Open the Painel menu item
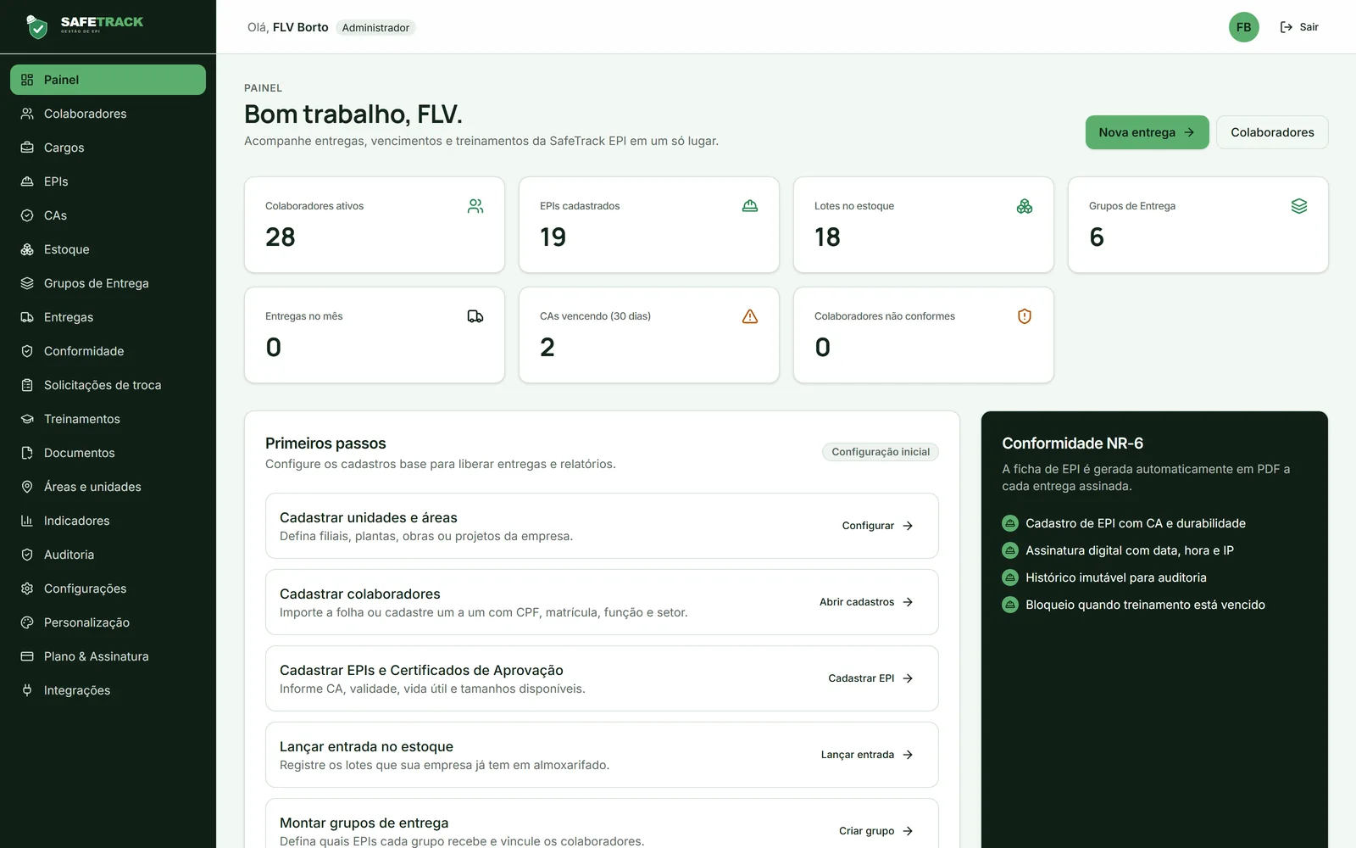The image size is (1356, 848). pos(108,80)
